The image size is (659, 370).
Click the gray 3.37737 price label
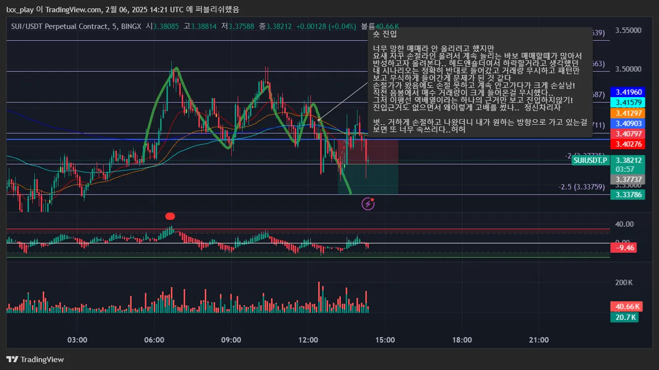[x=629, y=180]
